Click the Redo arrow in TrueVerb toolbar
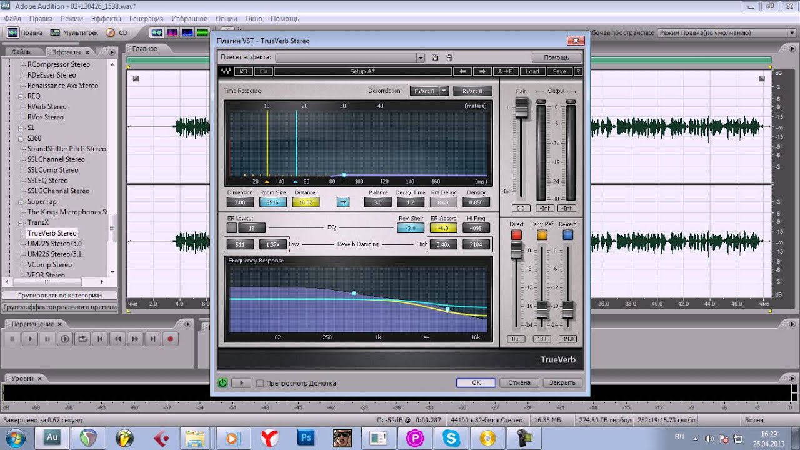800x450 pixels. (263, 71)
